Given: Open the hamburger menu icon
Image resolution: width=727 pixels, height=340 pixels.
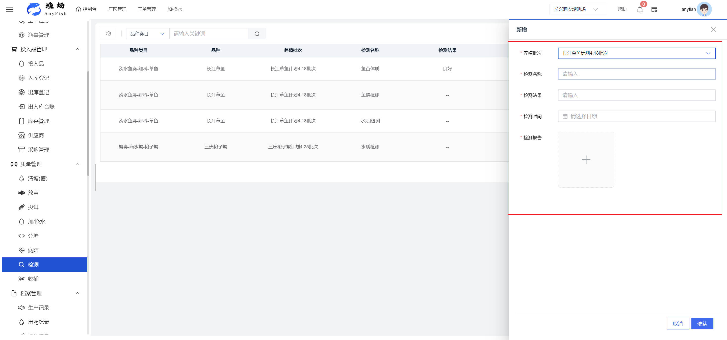Looking at the screenshot, I should [x=9, y=9].
